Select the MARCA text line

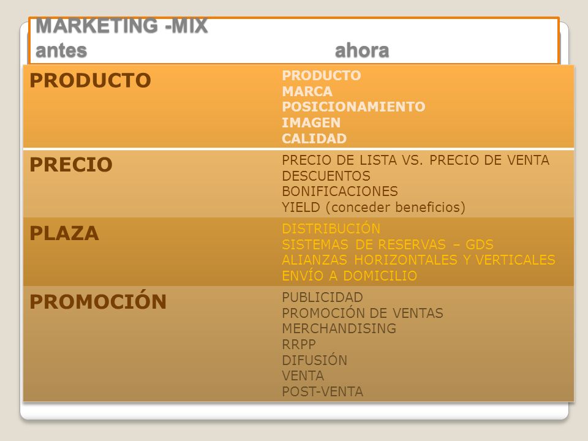click(307, 91)
